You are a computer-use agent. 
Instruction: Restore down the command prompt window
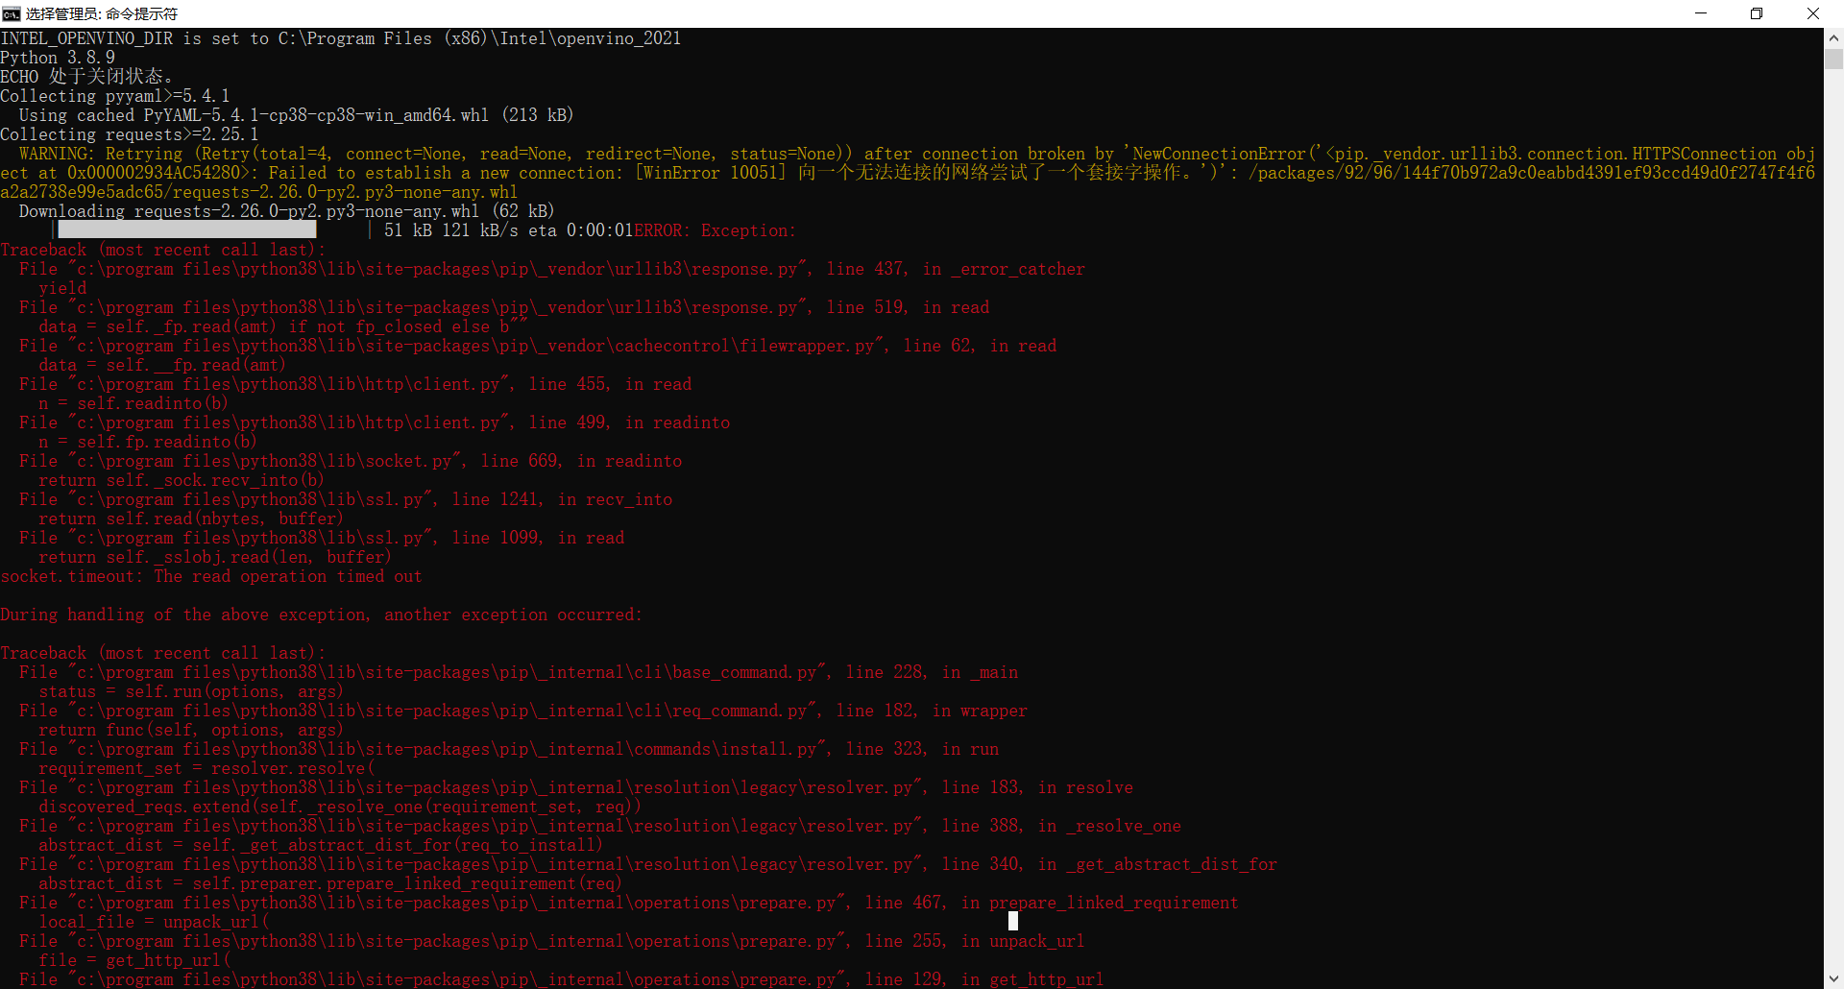1757,13
